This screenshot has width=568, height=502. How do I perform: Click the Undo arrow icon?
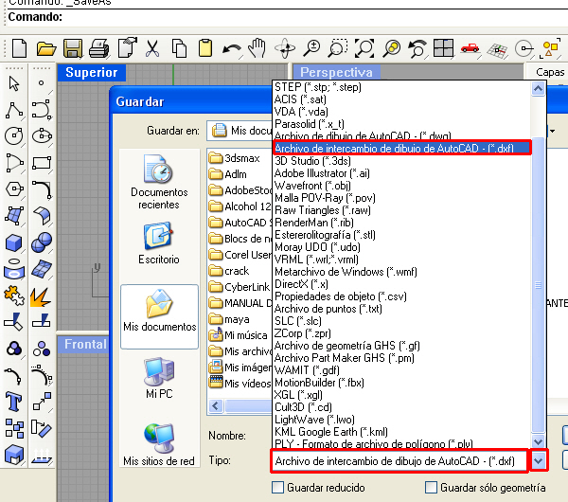[x=232, y=49]
